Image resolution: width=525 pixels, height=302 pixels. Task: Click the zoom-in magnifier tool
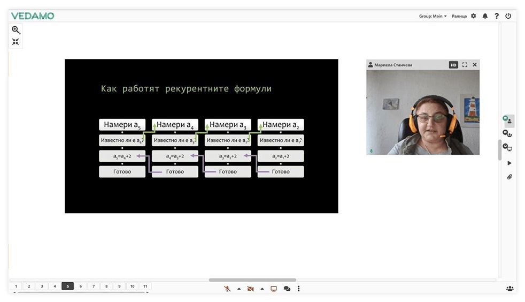point(16,30)
